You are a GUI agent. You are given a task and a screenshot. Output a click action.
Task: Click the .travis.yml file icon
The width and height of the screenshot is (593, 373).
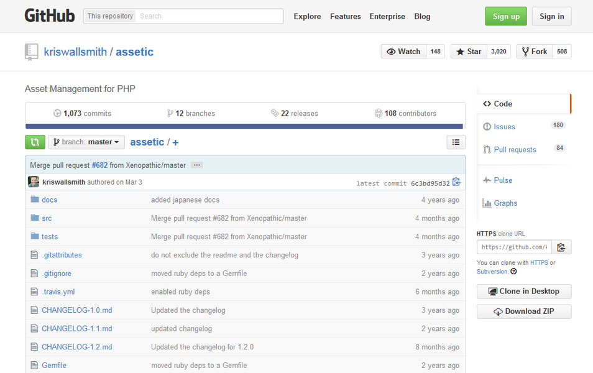pyautogui.click(x=34, y=292)
